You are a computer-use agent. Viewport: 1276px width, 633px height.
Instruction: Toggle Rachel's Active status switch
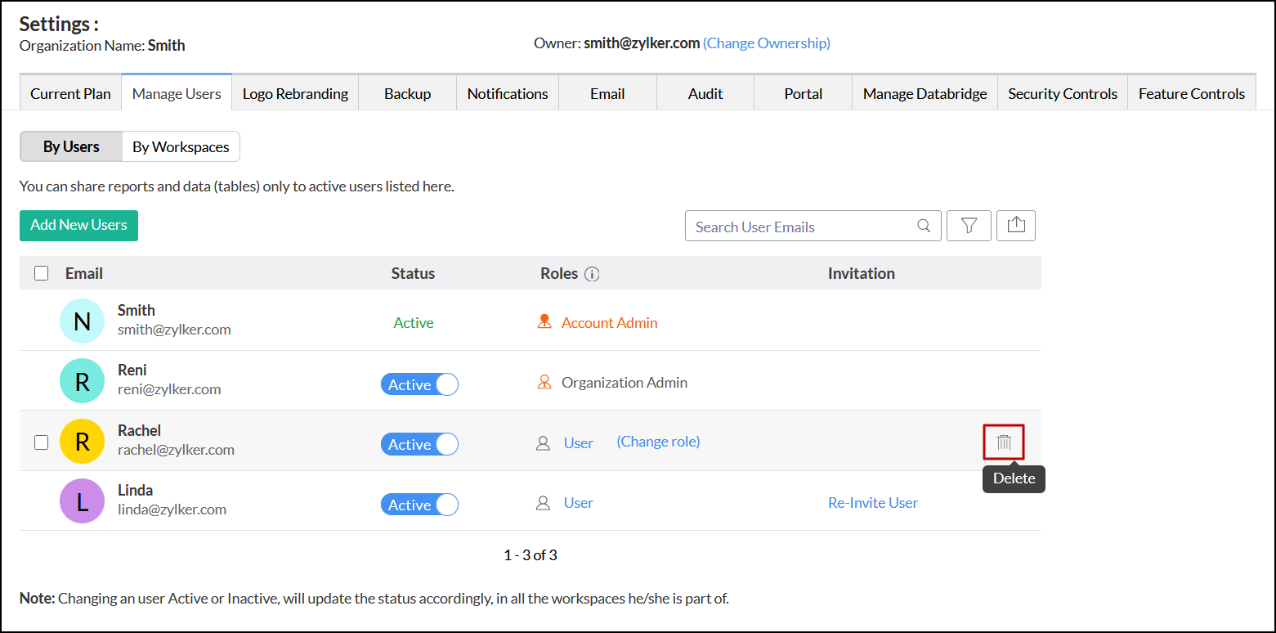(x=419, y=444)
